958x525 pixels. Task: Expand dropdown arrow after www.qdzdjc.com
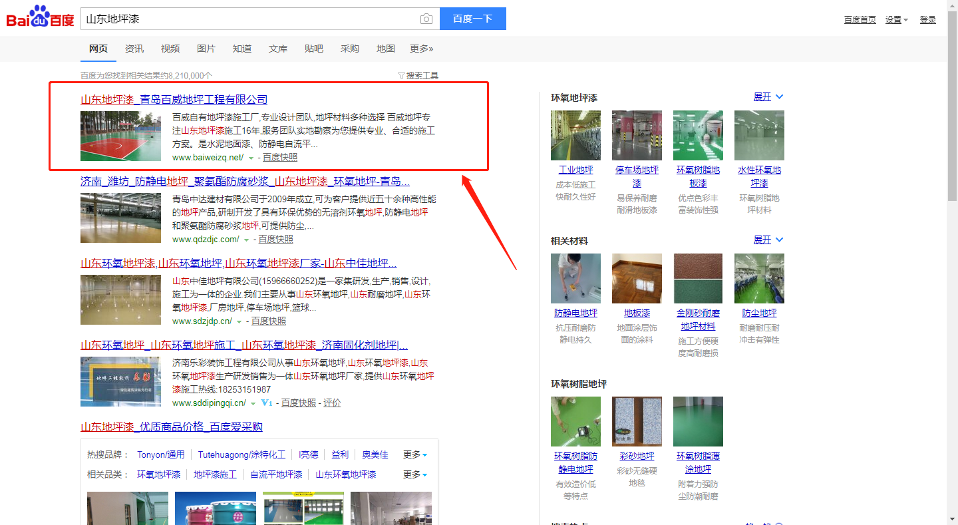tap(246, 240)
